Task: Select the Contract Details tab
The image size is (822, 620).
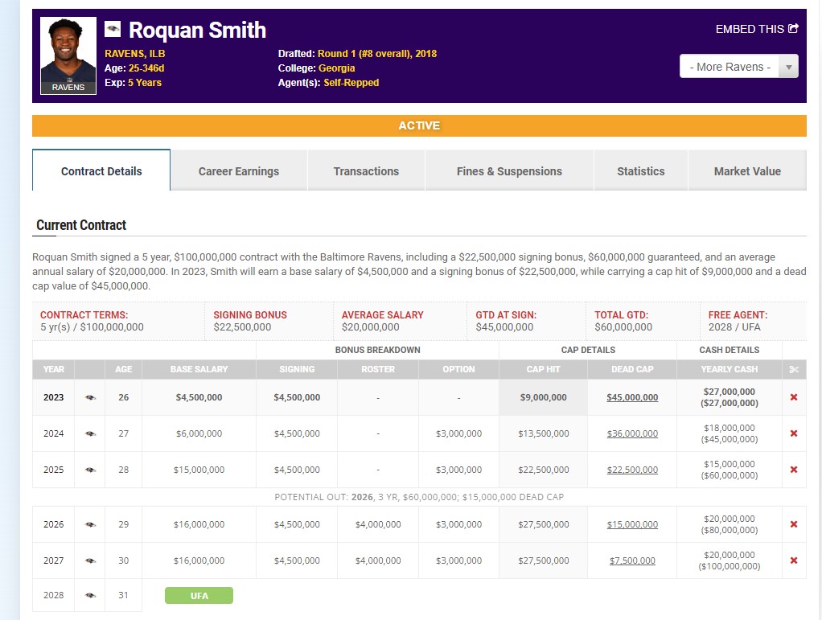Action: pos(101,170)
